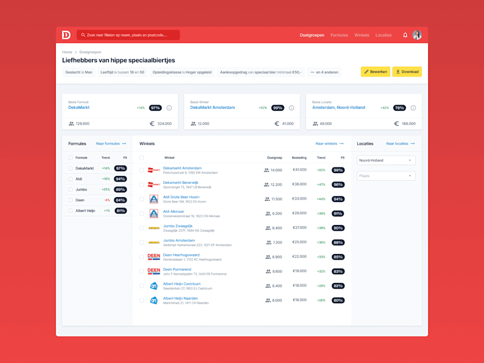Go to the Locaties nav item
The width and height of the screenshot is (484, 363).
tap(384, 35)
